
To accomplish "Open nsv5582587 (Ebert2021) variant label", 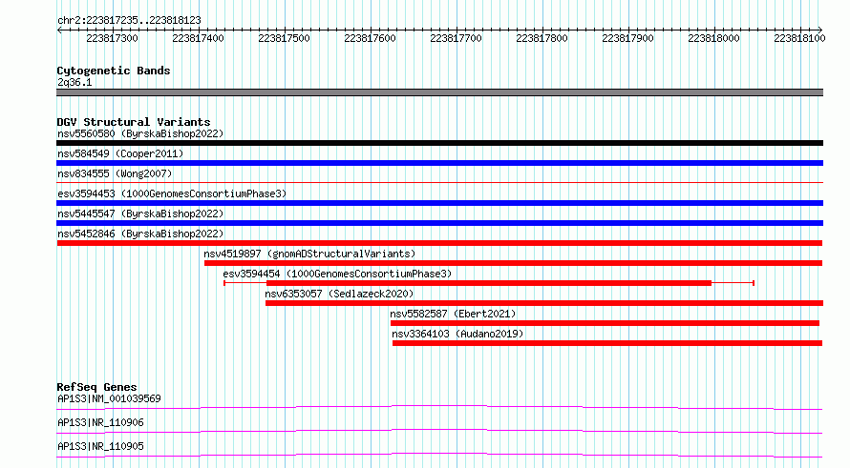I will pyautogui.click(x=453, y=314).
